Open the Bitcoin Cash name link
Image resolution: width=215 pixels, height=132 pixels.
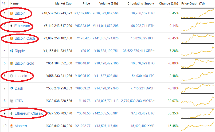25,38
